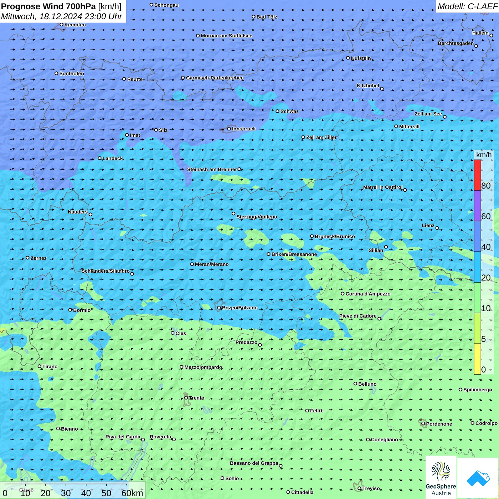
Task: Click the 'Belluno' label
Action: point(367,384)
